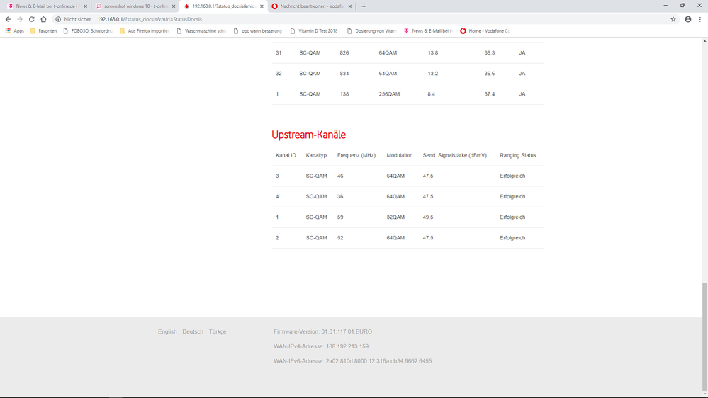Open News & E-Mail bei t-online bookmark
708x398 pixels.
429,31
